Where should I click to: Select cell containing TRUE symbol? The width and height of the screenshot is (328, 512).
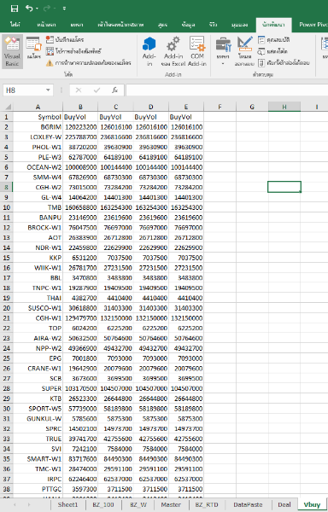click(x=38, y=439)
